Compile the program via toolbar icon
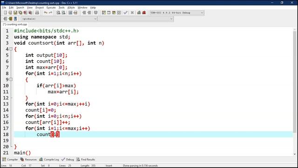 point(103,13)
